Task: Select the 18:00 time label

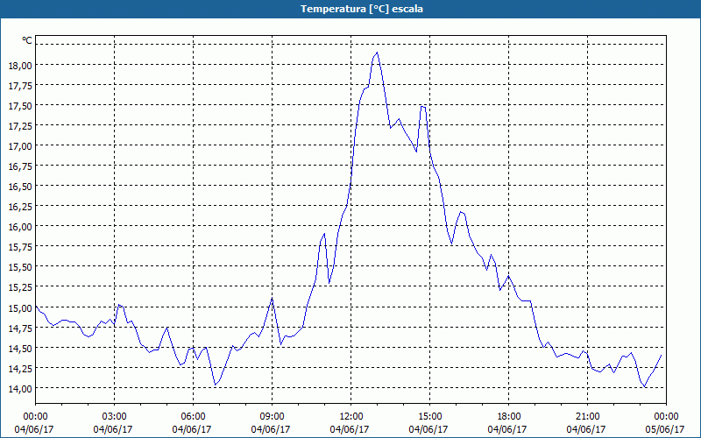Action: (x=509, y=417)
